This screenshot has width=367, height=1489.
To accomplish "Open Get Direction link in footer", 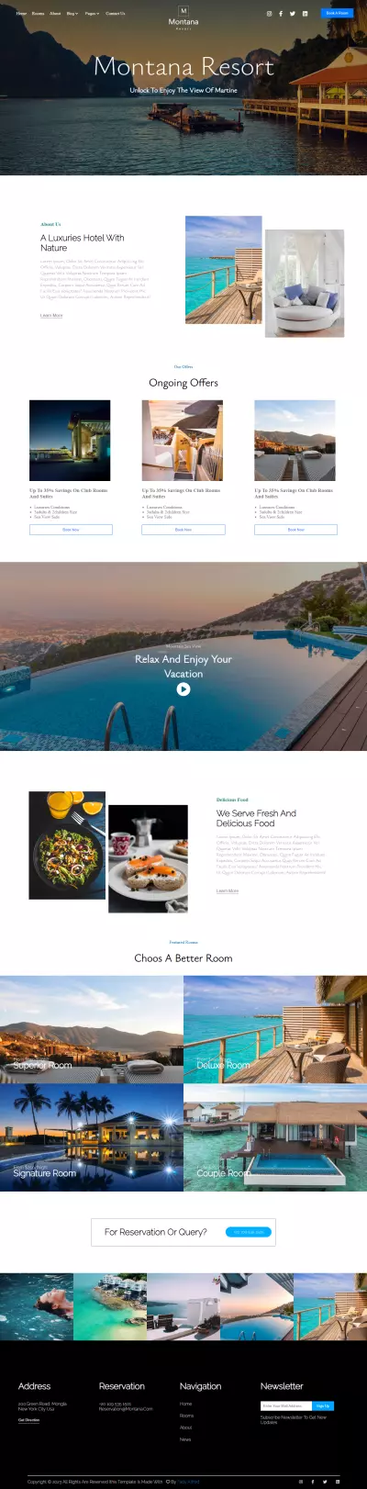I will [x=29, y=1420].
